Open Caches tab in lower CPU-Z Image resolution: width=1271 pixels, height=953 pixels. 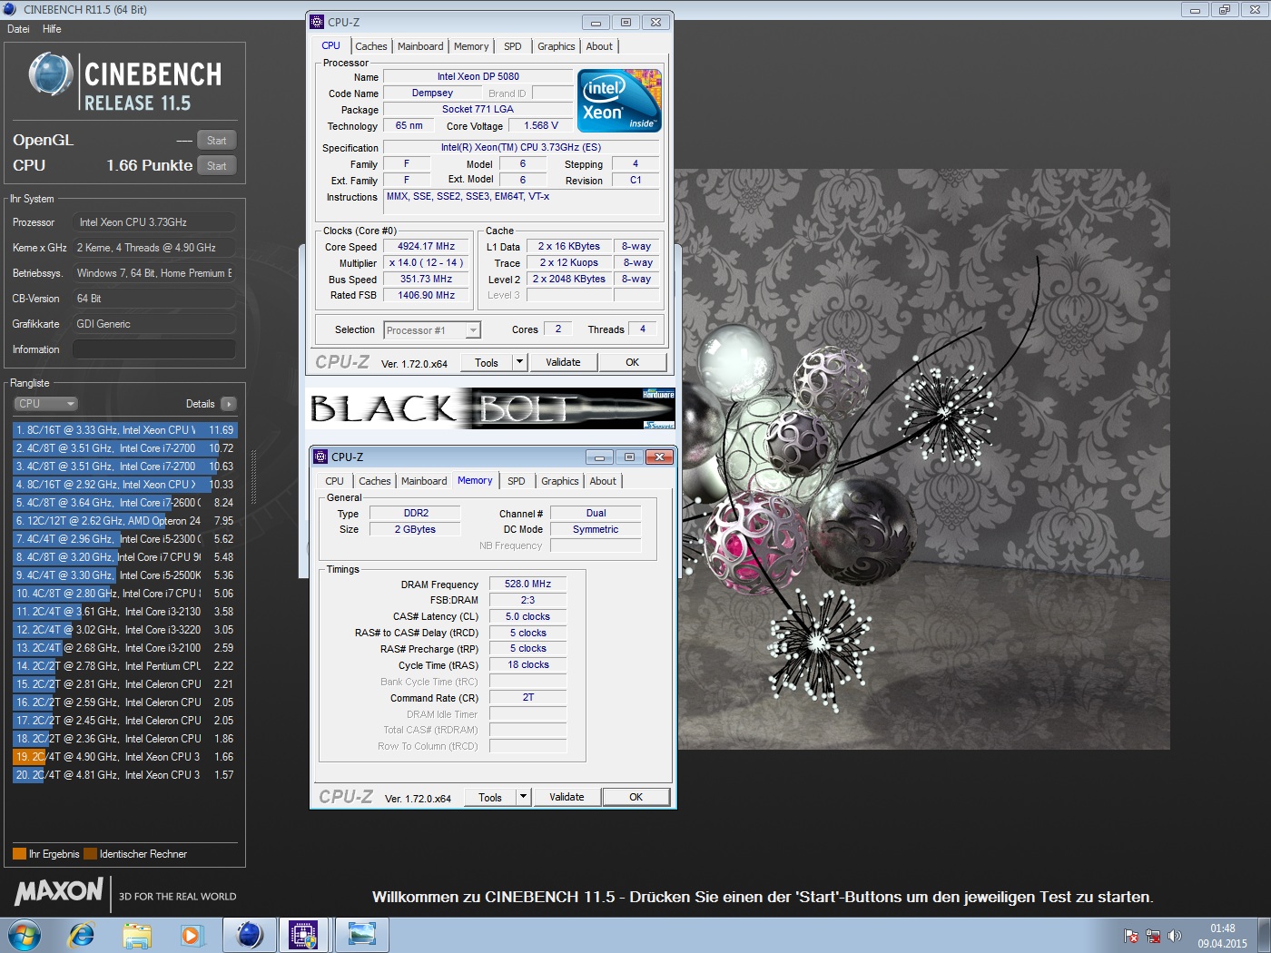coord(375,481)
